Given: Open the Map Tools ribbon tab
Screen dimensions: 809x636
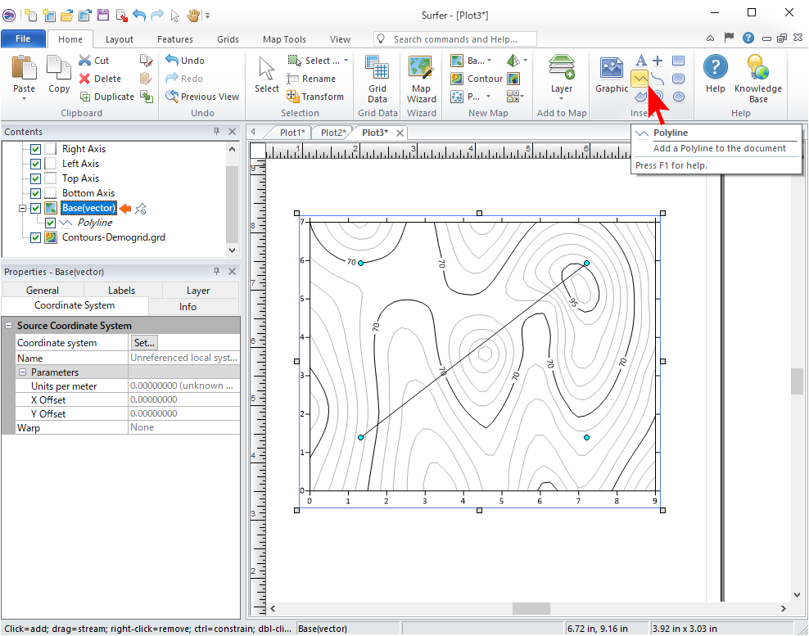Looking at the screenshot, I should (x=284, y=39).
